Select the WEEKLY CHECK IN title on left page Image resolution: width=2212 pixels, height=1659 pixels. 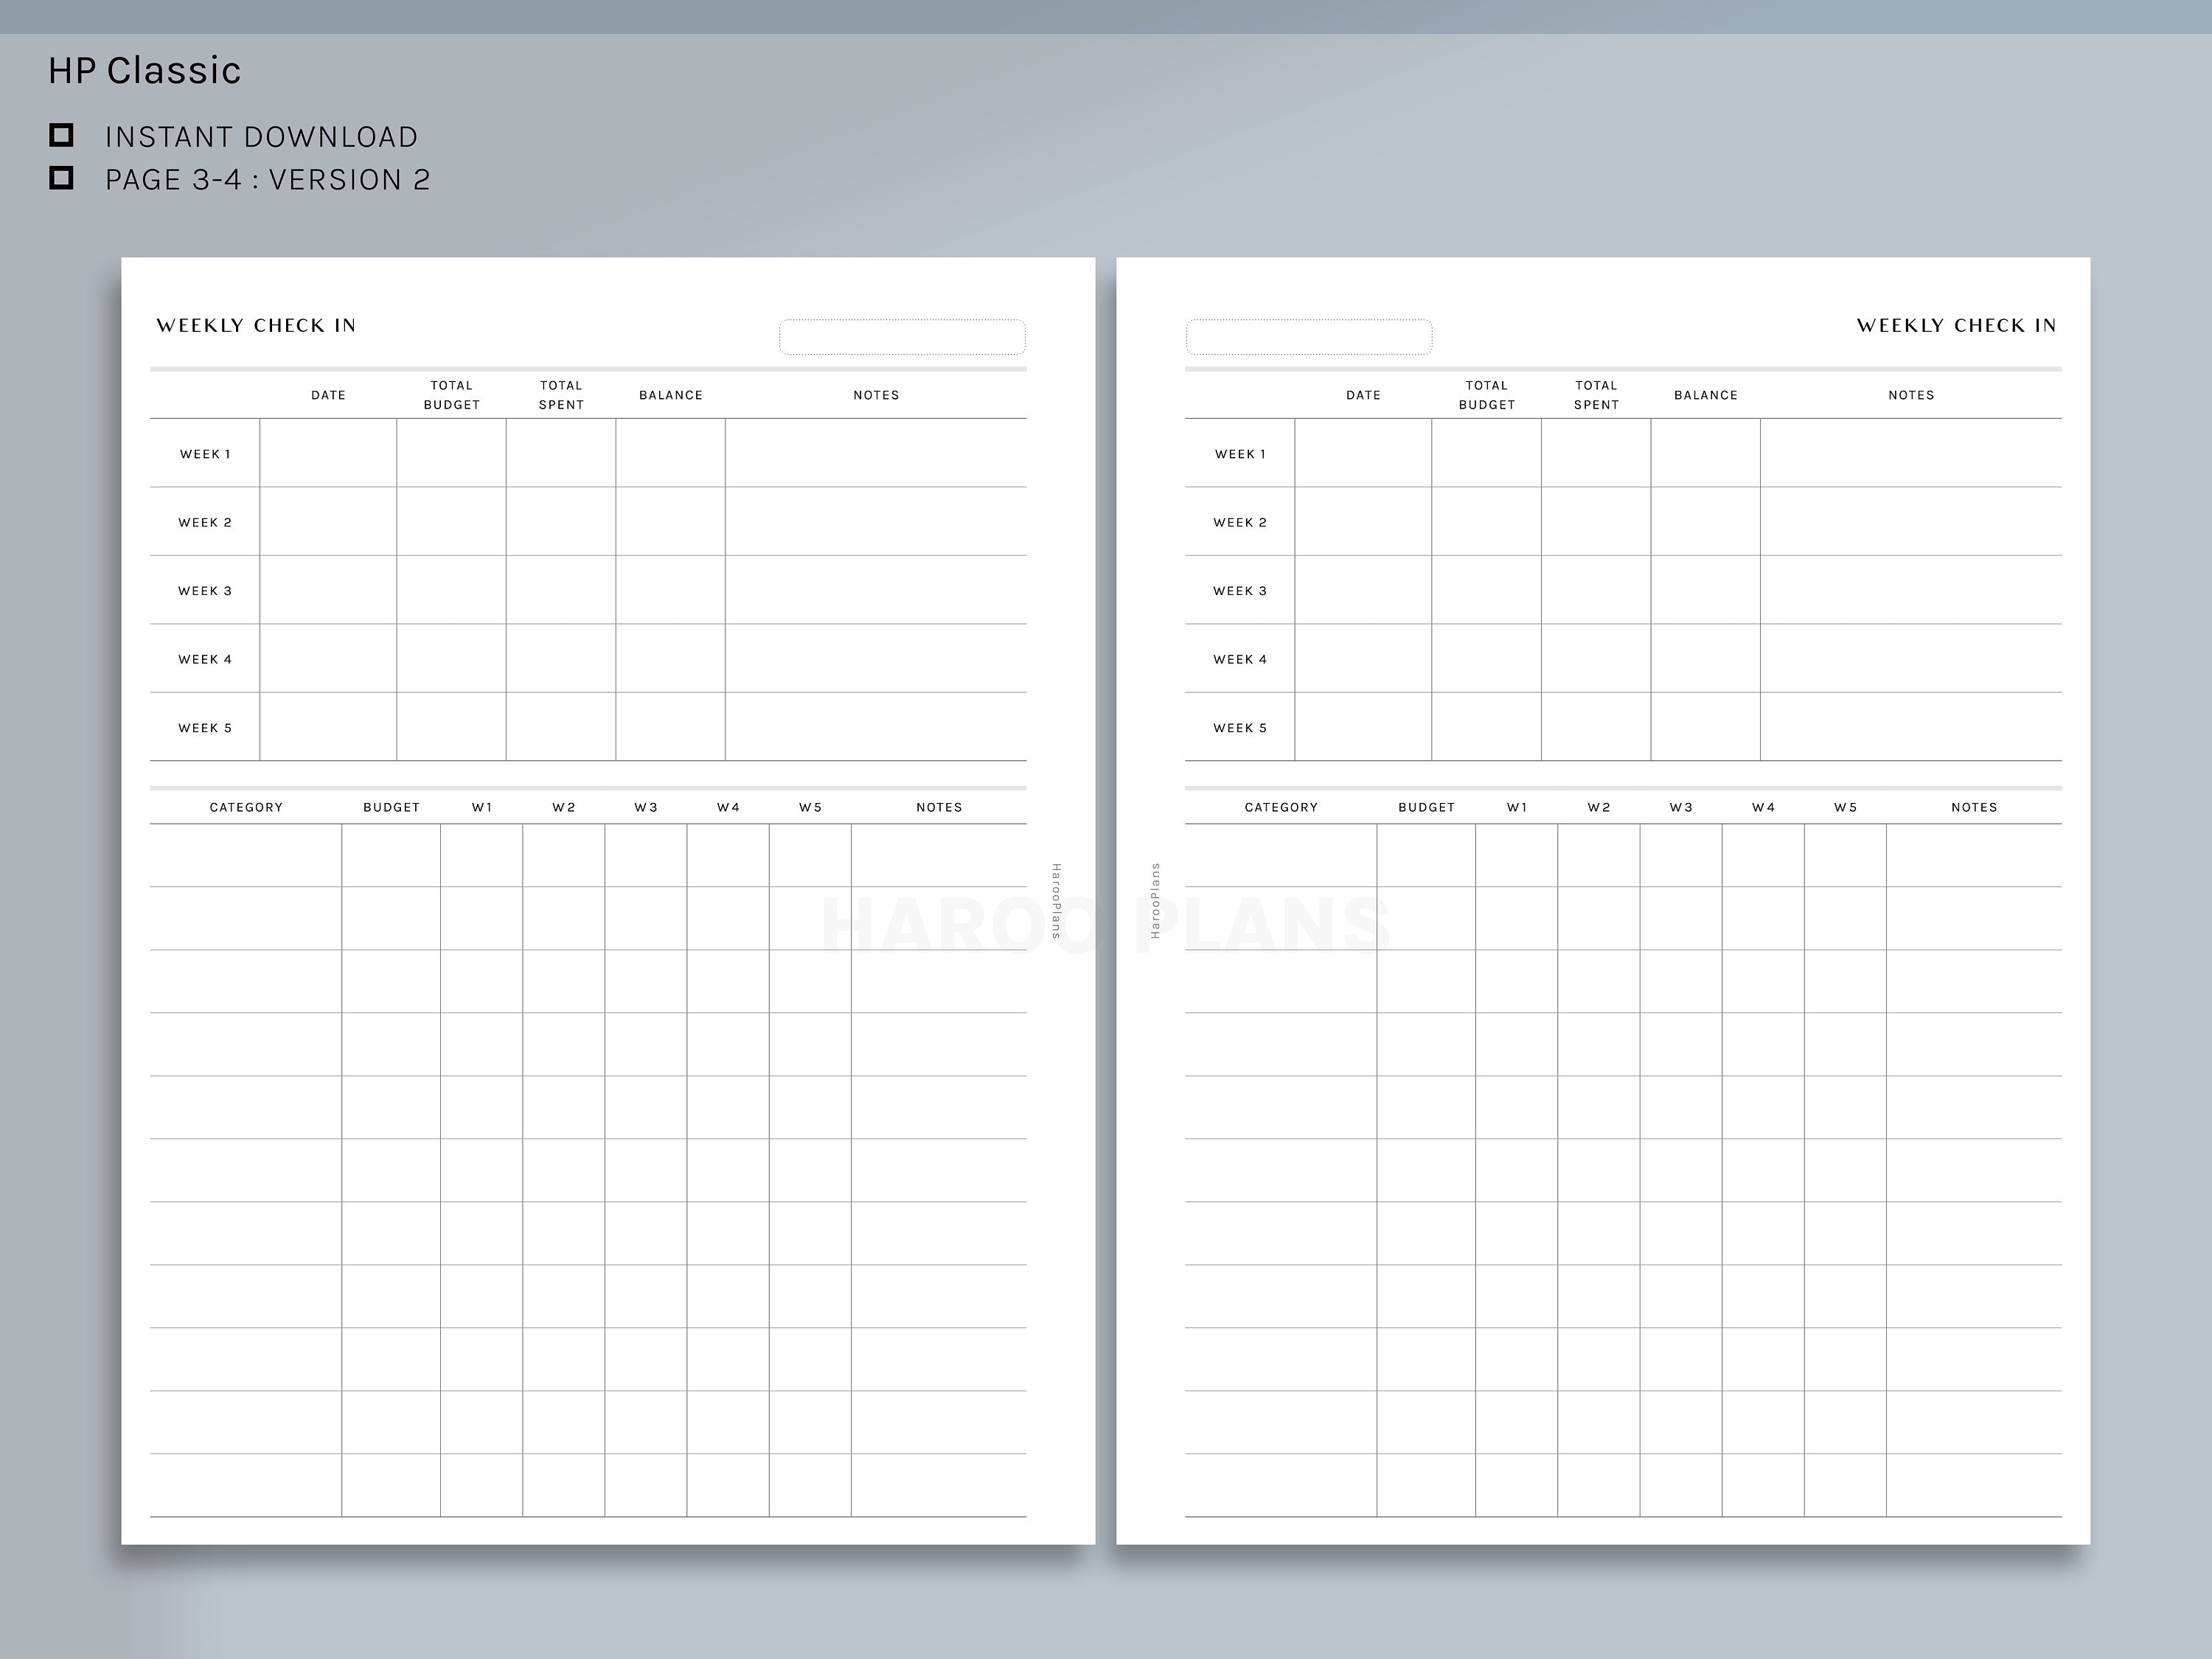(x=257, y=325)
